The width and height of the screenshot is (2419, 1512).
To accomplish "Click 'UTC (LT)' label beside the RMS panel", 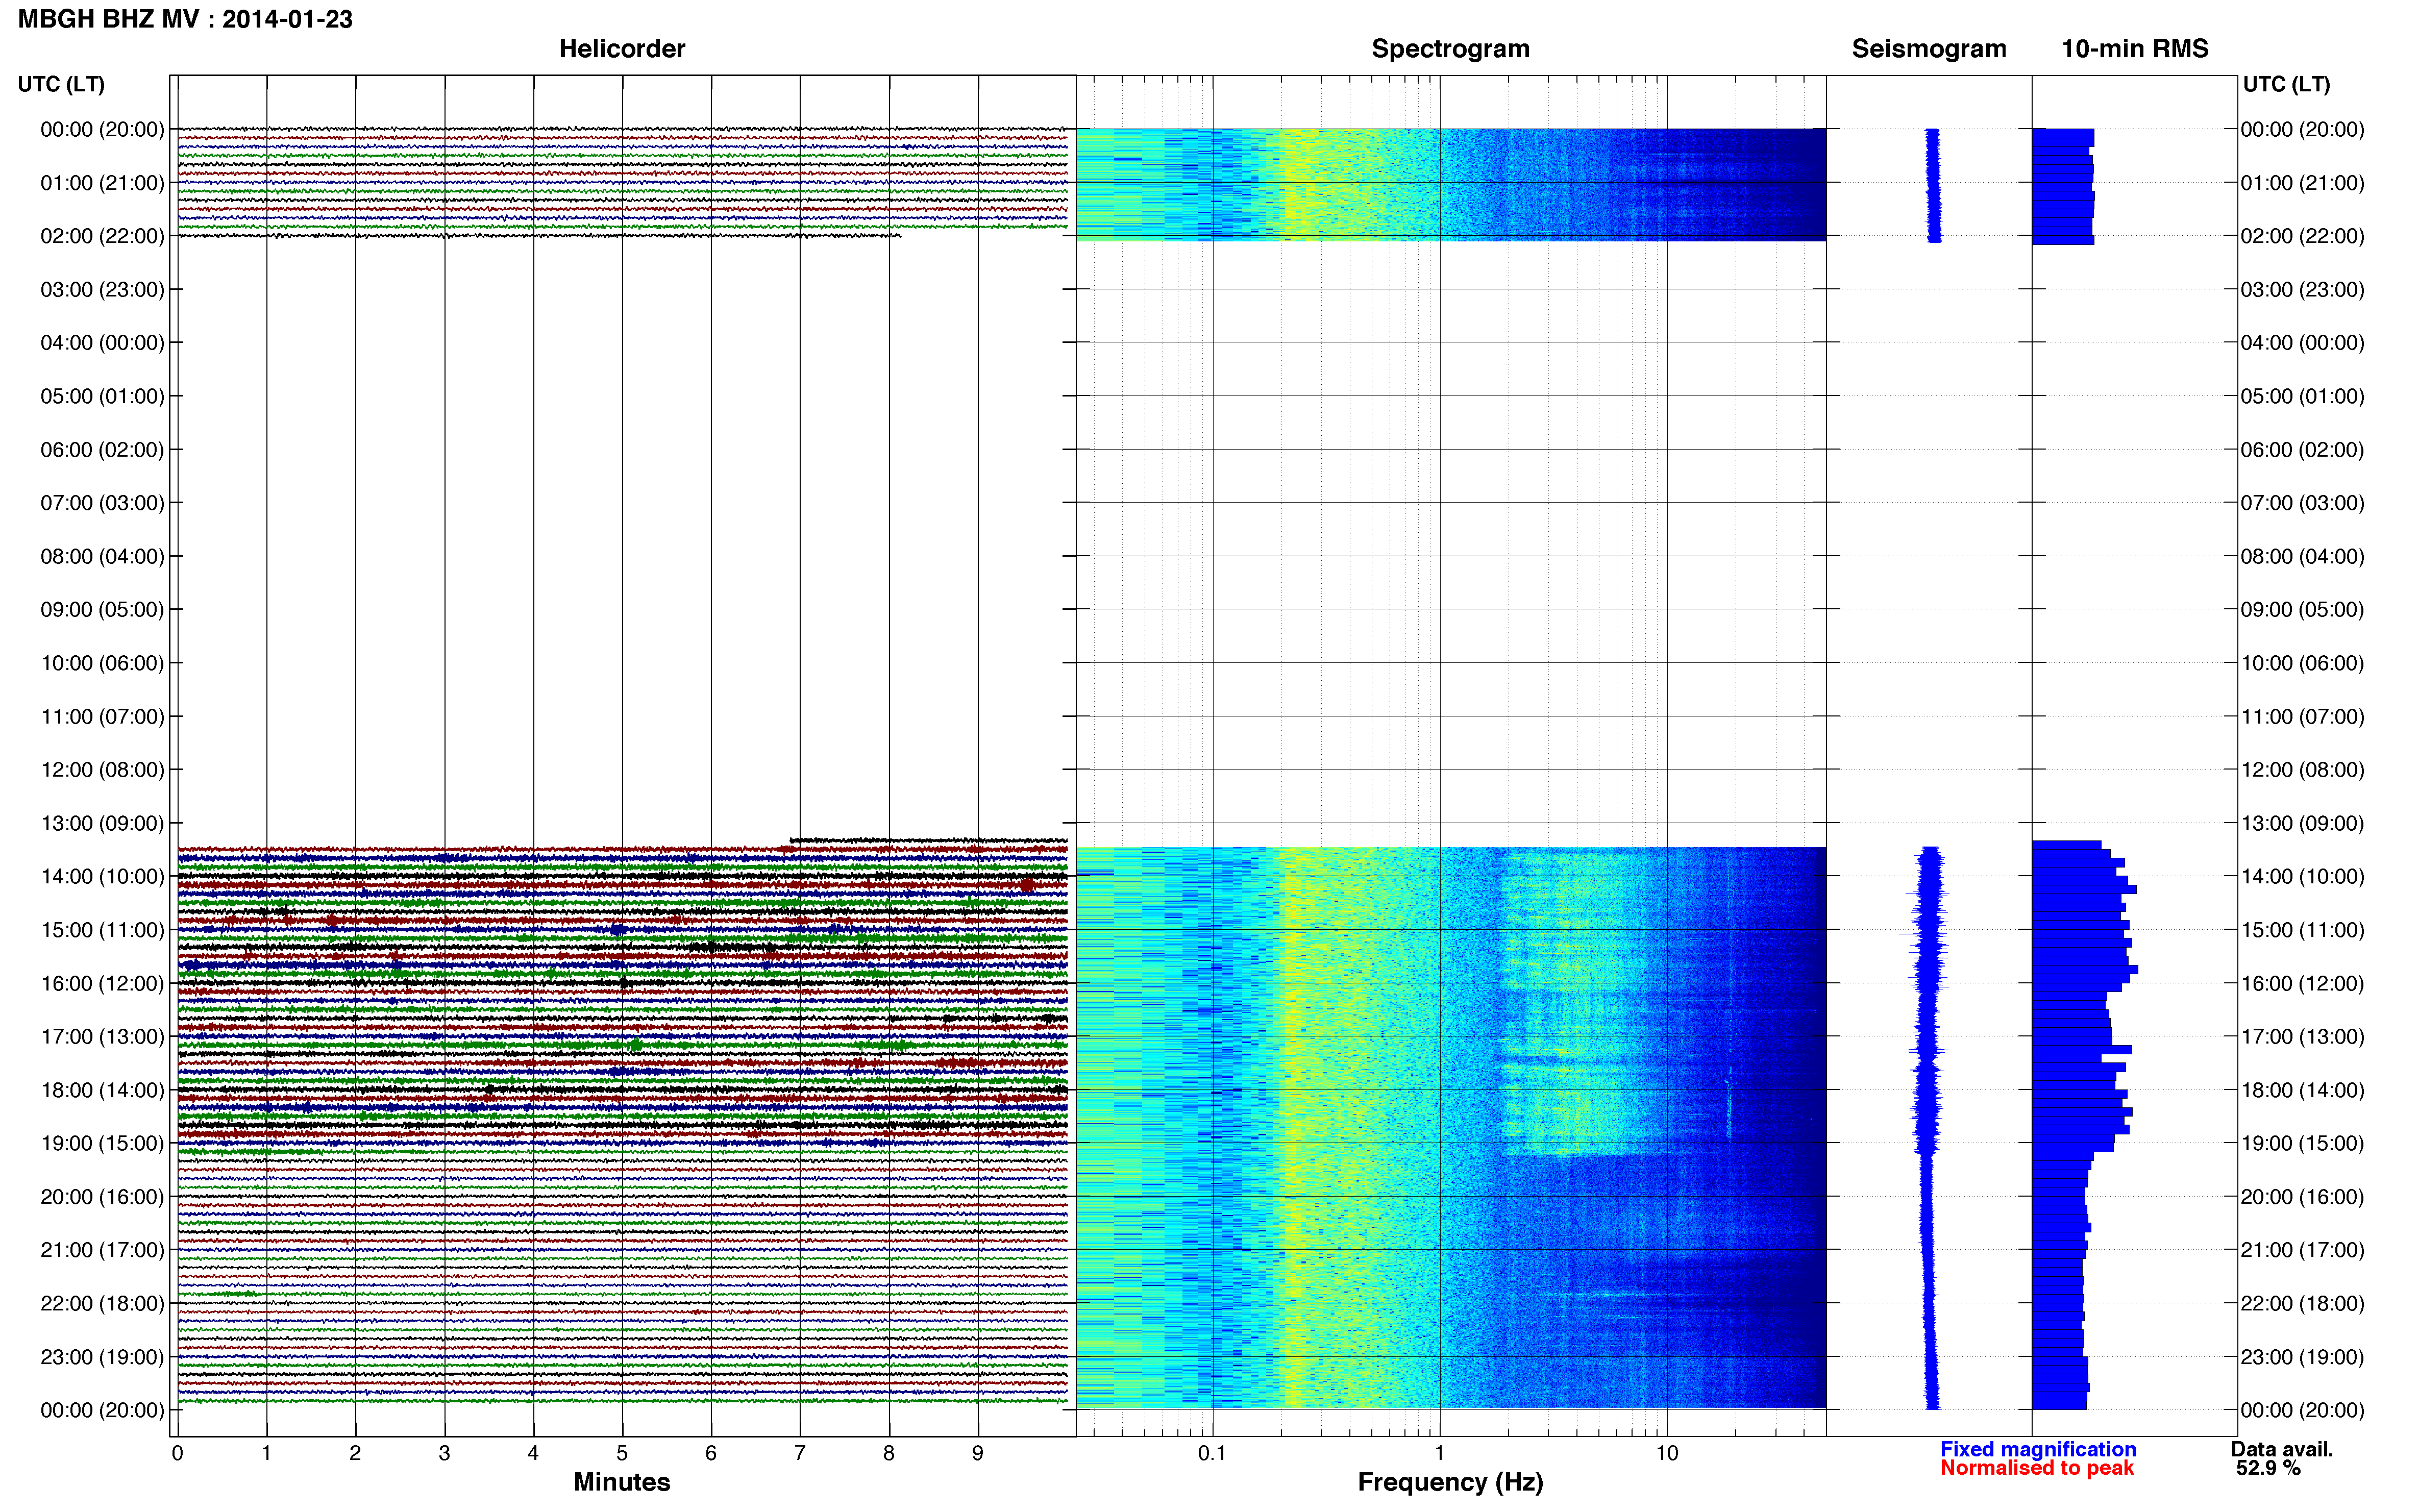I will coord(2286,84).
